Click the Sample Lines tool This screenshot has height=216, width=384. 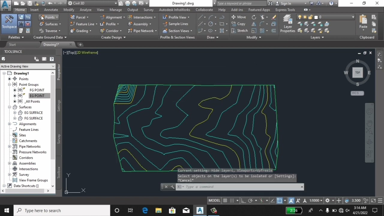175,24
